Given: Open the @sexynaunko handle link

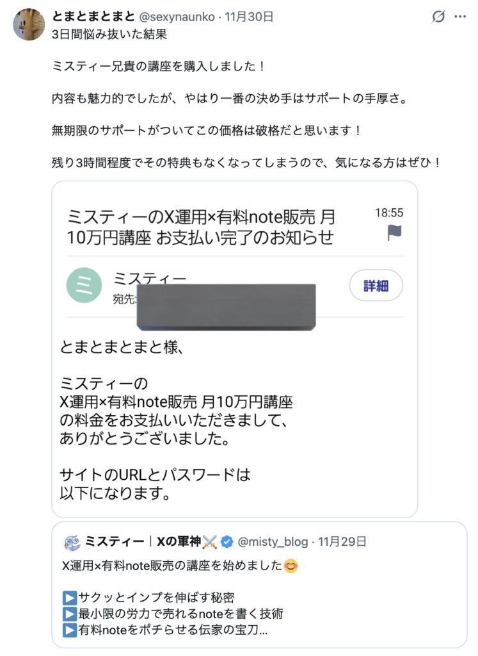Looking at the screenshot, I should 177,17.
